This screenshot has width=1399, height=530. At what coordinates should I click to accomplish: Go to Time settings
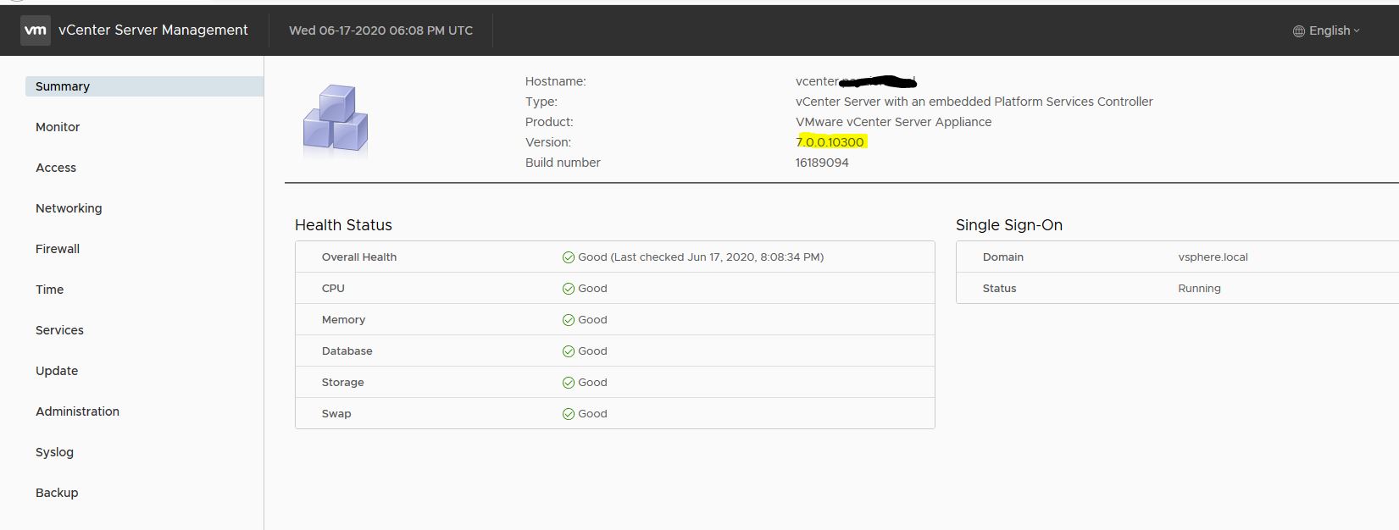coord(49,290)
